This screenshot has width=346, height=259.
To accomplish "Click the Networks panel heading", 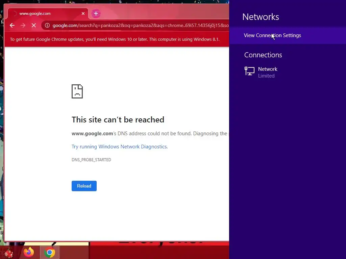I will click(261, 17).
